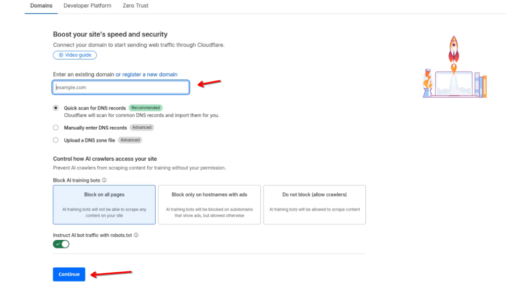
Task: Click the Video guide play button
Action: 75,55
